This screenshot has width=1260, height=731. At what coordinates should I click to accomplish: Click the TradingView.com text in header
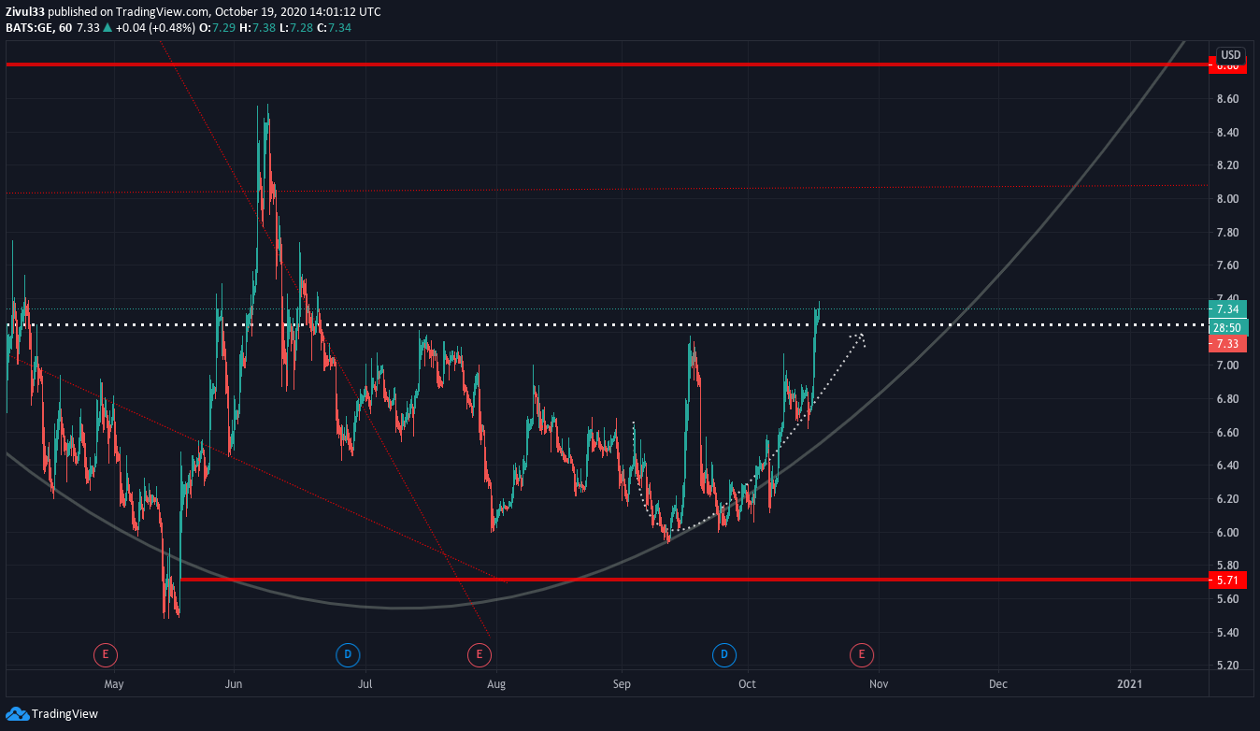point(163,12)
